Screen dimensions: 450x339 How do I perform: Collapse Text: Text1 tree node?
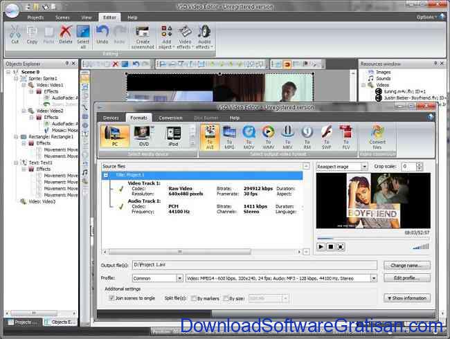click(16, 163)
